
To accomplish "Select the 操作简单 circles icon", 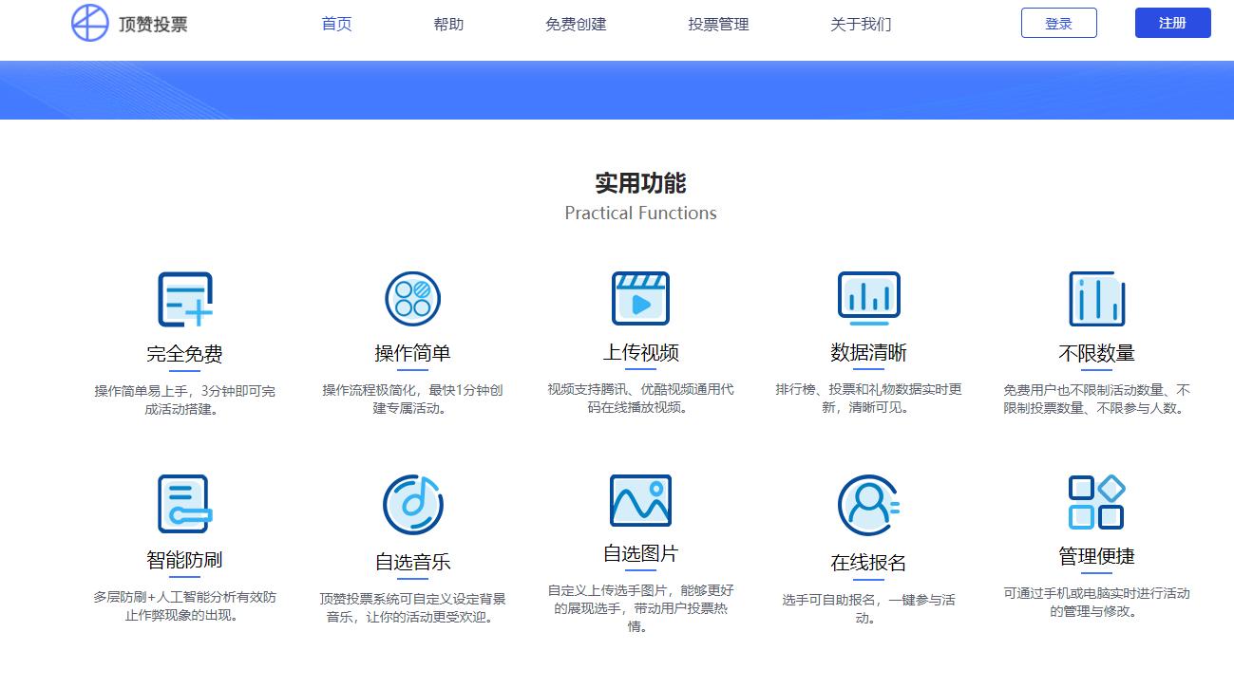I will [x=413, y=297].
